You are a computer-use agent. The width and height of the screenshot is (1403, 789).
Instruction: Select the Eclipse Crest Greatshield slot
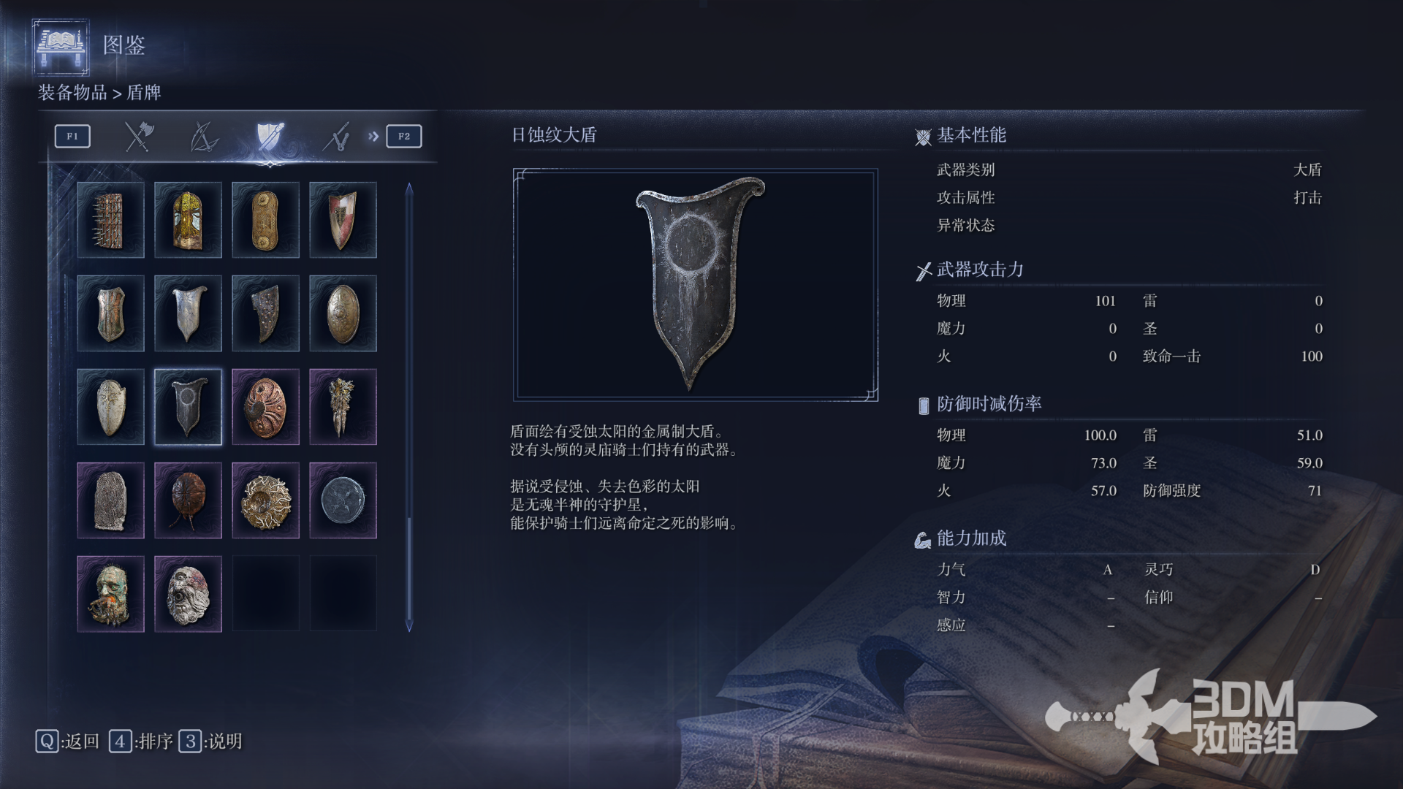click(x=188, y=407)
